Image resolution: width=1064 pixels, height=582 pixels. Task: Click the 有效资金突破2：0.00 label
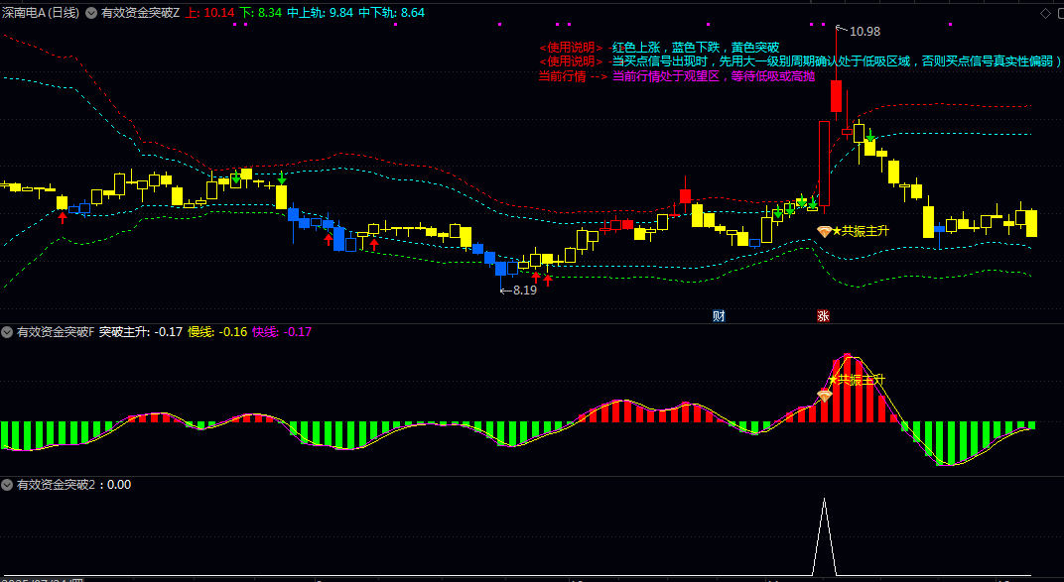[73, 485]
